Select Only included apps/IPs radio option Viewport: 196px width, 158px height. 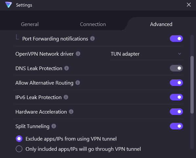click(x=19, y=149)
